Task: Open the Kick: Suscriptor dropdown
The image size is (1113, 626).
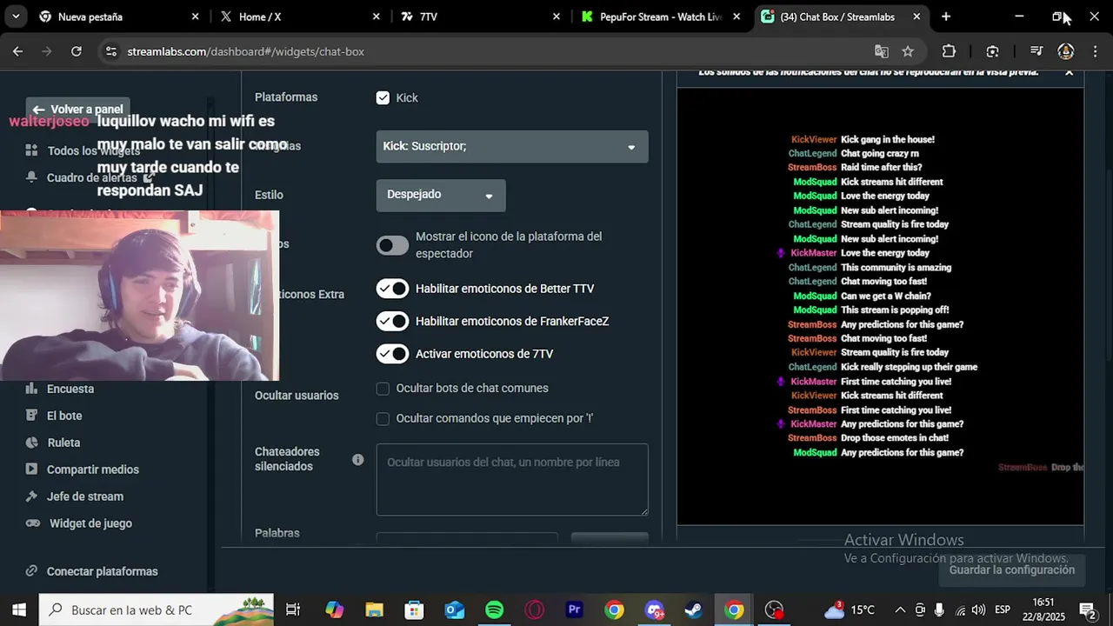Action: coord(512,147)
